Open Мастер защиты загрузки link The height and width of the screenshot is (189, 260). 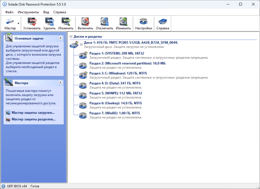coord(33,113)
